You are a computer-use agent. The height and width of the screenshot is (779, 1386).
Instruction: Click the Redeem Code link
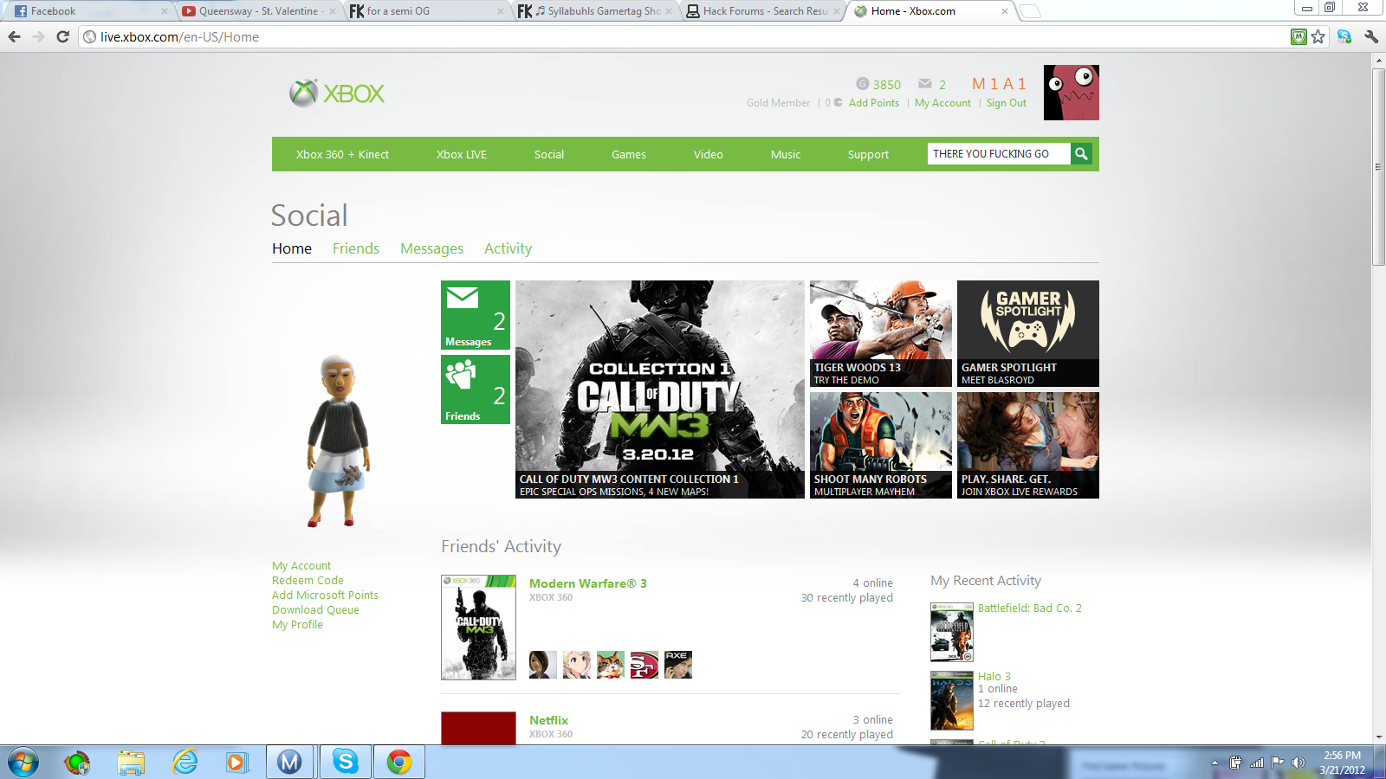click(x=308, y=581)
